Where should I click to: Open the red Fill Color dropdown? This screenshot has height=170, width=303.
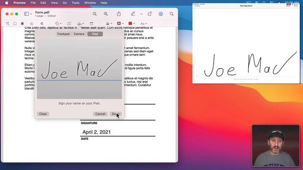[132, 24]
